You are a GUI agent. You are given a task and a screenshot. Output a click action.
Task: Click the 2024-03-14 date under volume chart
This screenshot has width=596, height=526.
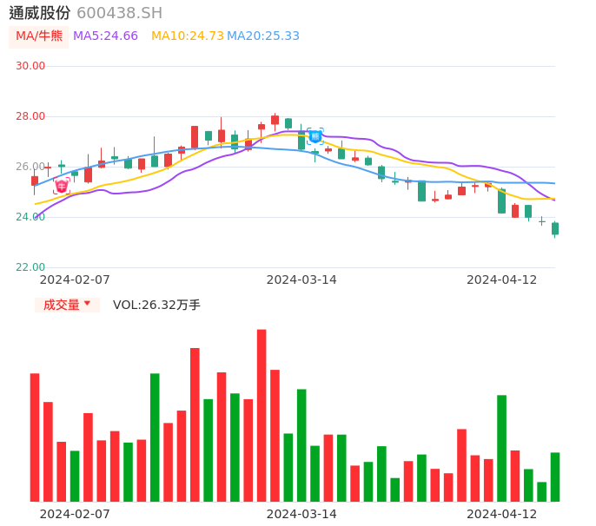click(301, 514)
